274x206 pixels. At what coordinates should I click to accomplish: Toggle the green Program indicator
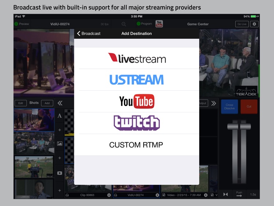138,24
